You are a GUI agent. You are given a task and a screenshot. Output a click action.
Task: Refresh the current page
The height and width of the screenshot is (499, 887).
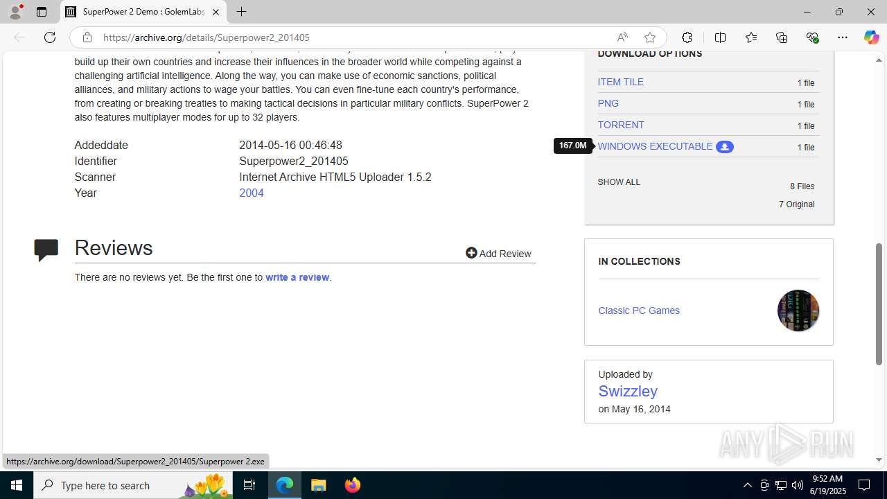coord(50,37)
